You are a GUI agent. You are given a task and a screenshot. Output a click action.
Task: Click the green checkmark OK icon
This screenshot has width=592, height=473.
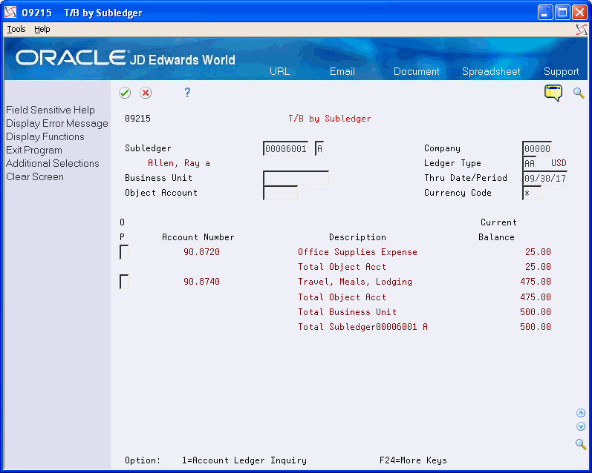[x=125, y=93]
